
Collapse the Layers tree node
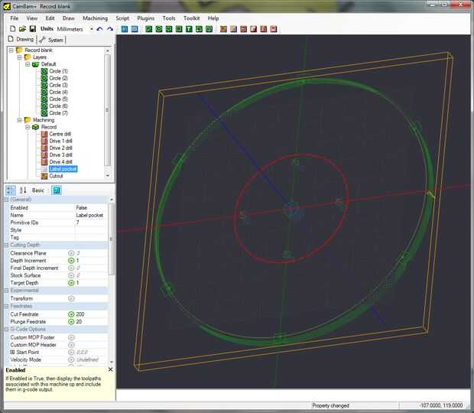point(18,57)
